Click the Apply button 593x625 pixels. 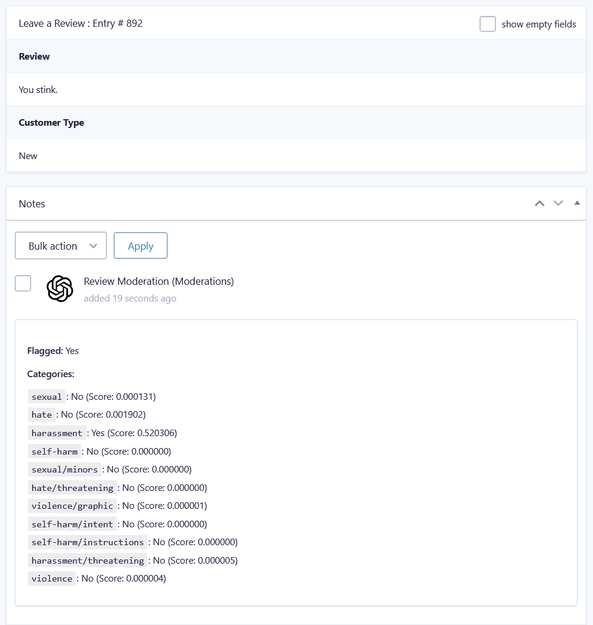[x=141, y=245]
